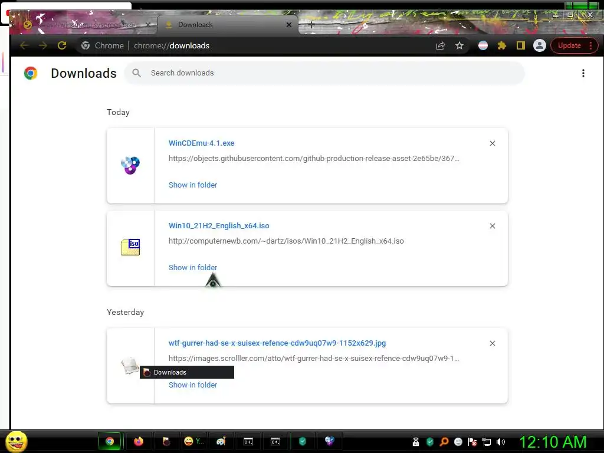This screenshot has width=604, height=453.
Task: Click the Search downloads field
Action: point(324,73)
